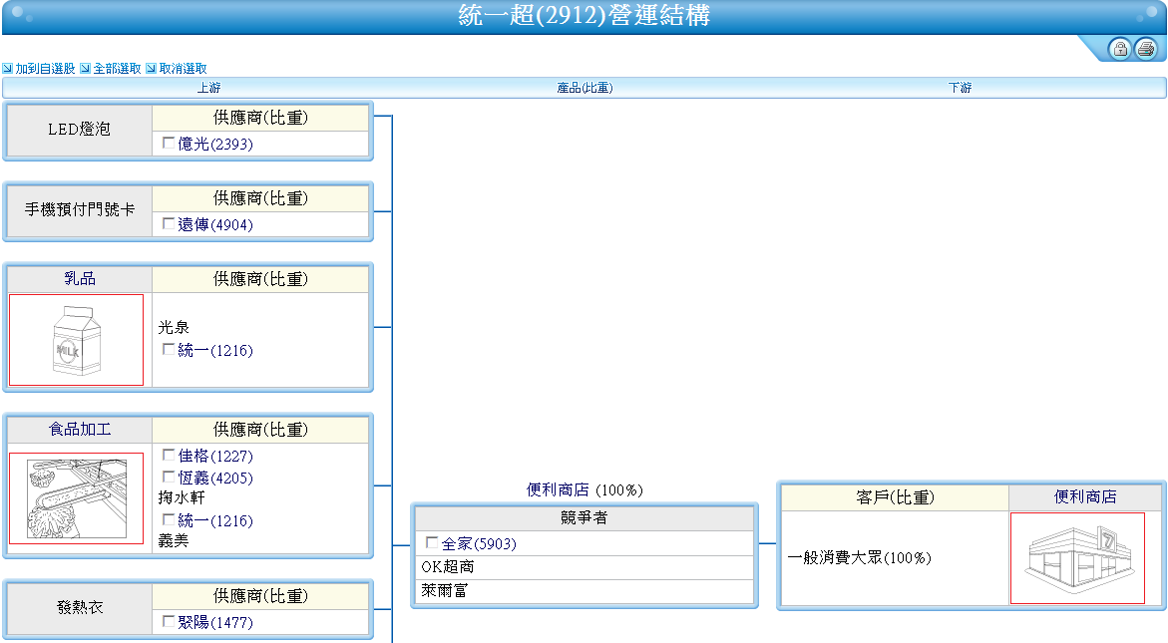Click the competitor row OK超商
This screenshot has height=643, width=1168.
point(584,567)
